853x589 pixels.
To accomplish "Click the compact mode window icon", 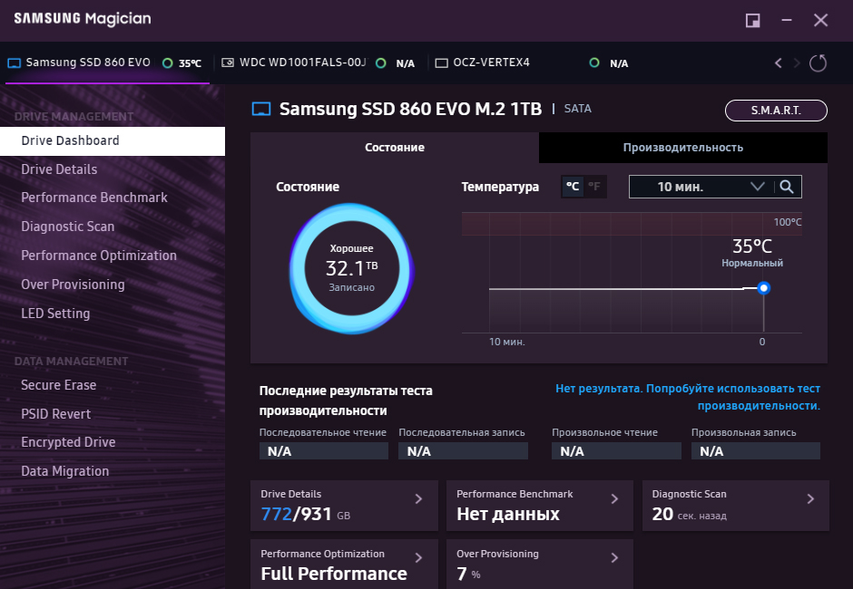I will tap(752, 21).
